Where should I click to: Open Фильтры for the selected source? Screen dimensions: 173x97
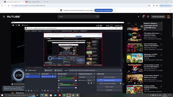58,70
